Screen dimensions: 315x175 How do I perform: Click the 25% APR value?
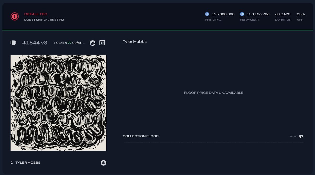coord(301,14)
